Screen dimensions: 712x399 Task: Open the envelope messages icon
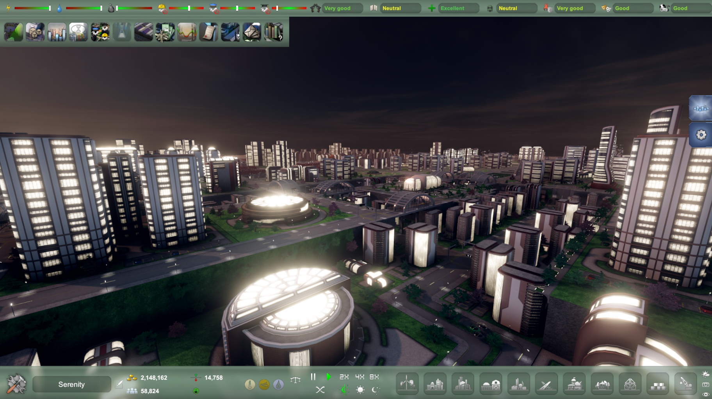[x=252, y=32]
